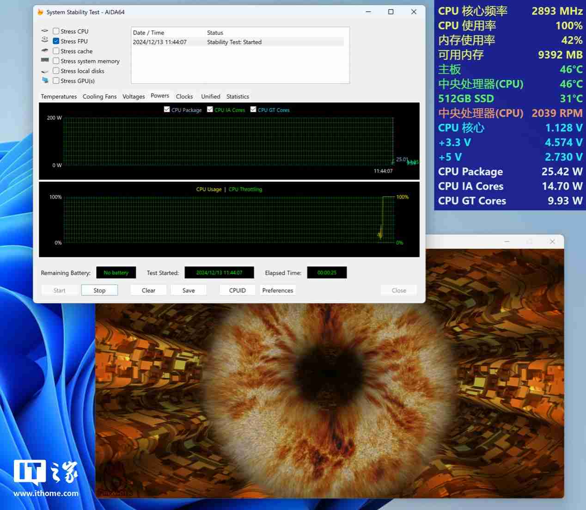Toggle CPU GT Cores graph series

point(253,109)
